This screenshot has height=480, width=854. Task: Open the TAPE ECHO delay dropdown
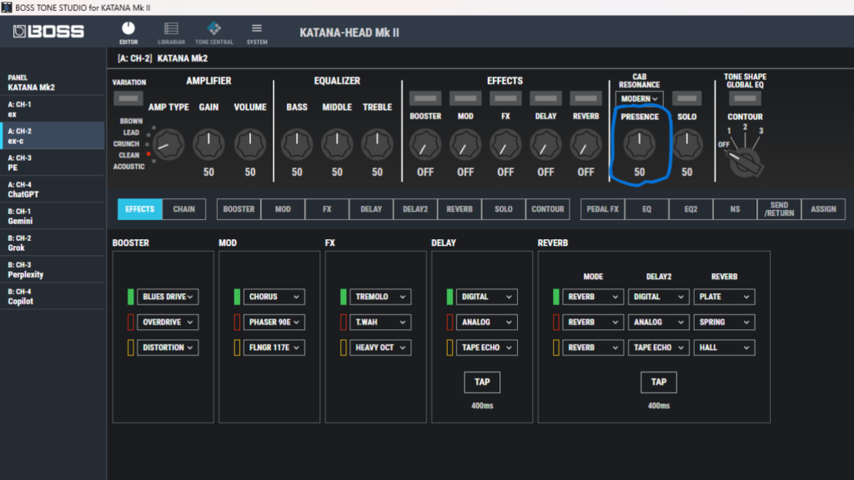[x=486, y=347]
